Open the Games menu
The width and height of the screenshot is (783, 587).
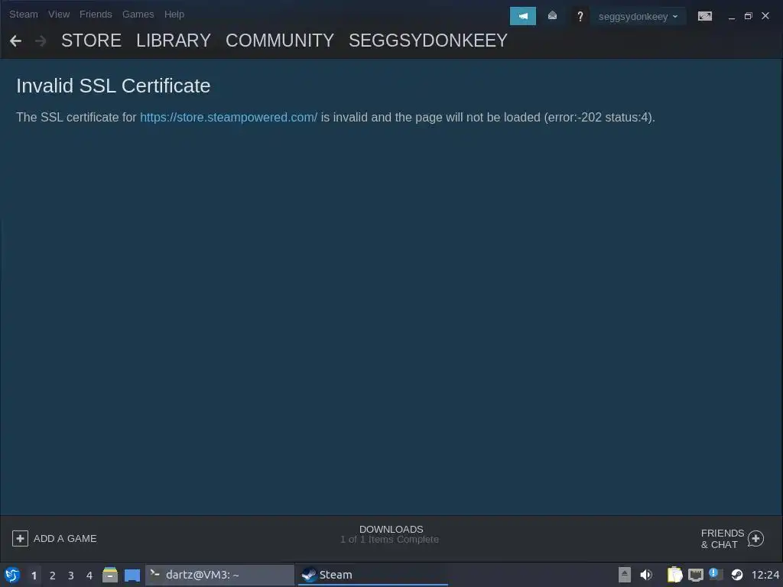tap(138, 15)
